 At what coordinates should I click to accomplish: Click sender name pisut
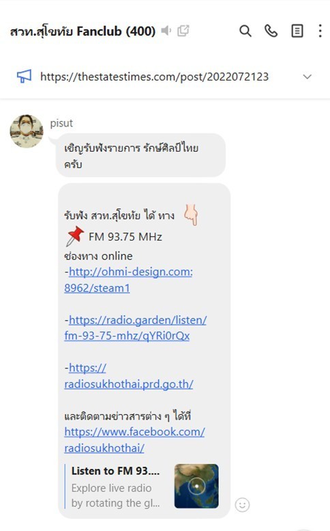[x=61, y=123]
